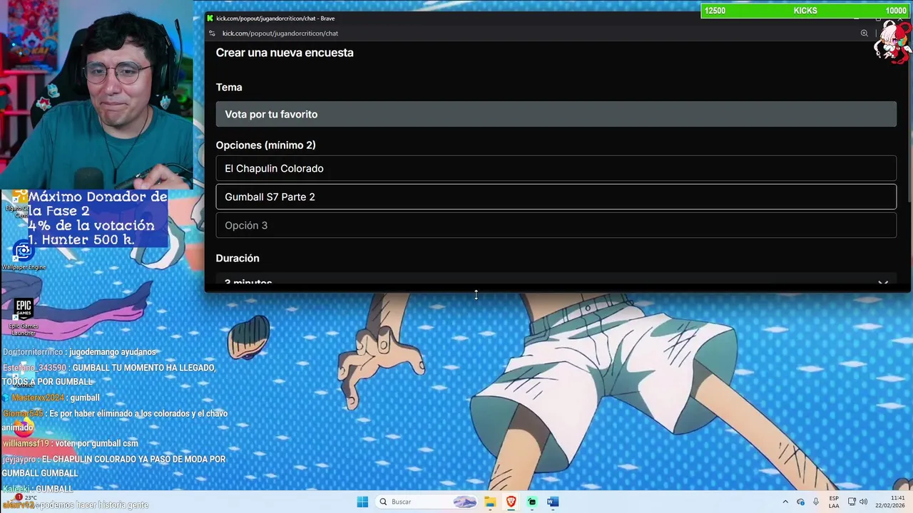Image resolution: width=913 pixels, height=513 pixels.
Task: Open the green Kick app taskbar icon
Action: tap(531, 502)
